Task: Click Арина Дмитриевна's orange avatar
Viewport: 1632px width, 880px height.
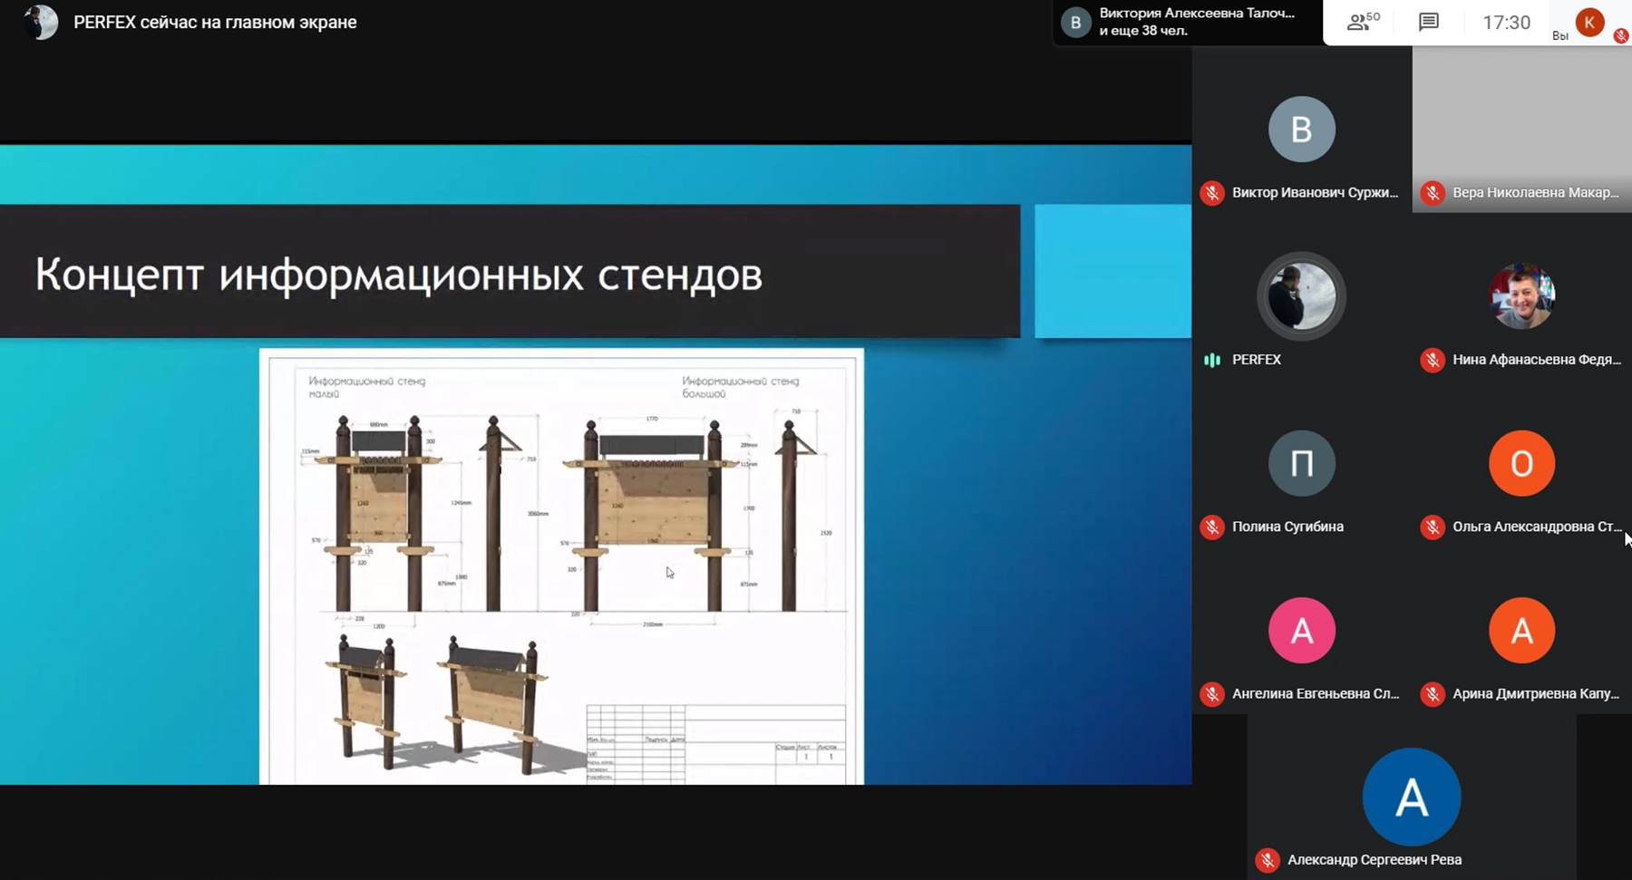Action: (x=1521, y=630)
